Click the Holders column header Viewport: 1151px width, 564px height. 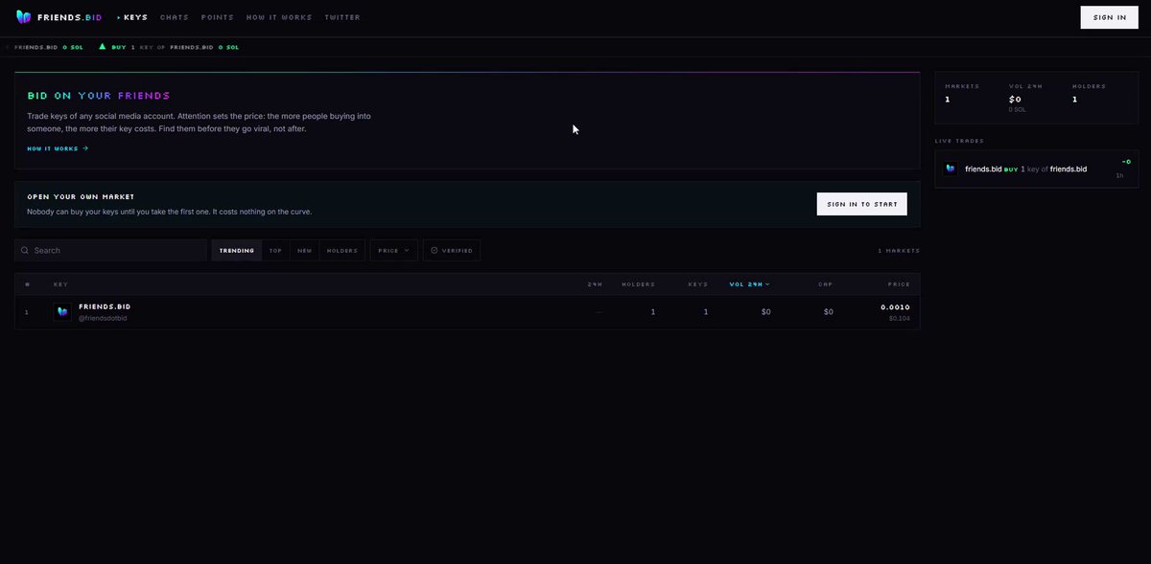[x=638, y=284]
